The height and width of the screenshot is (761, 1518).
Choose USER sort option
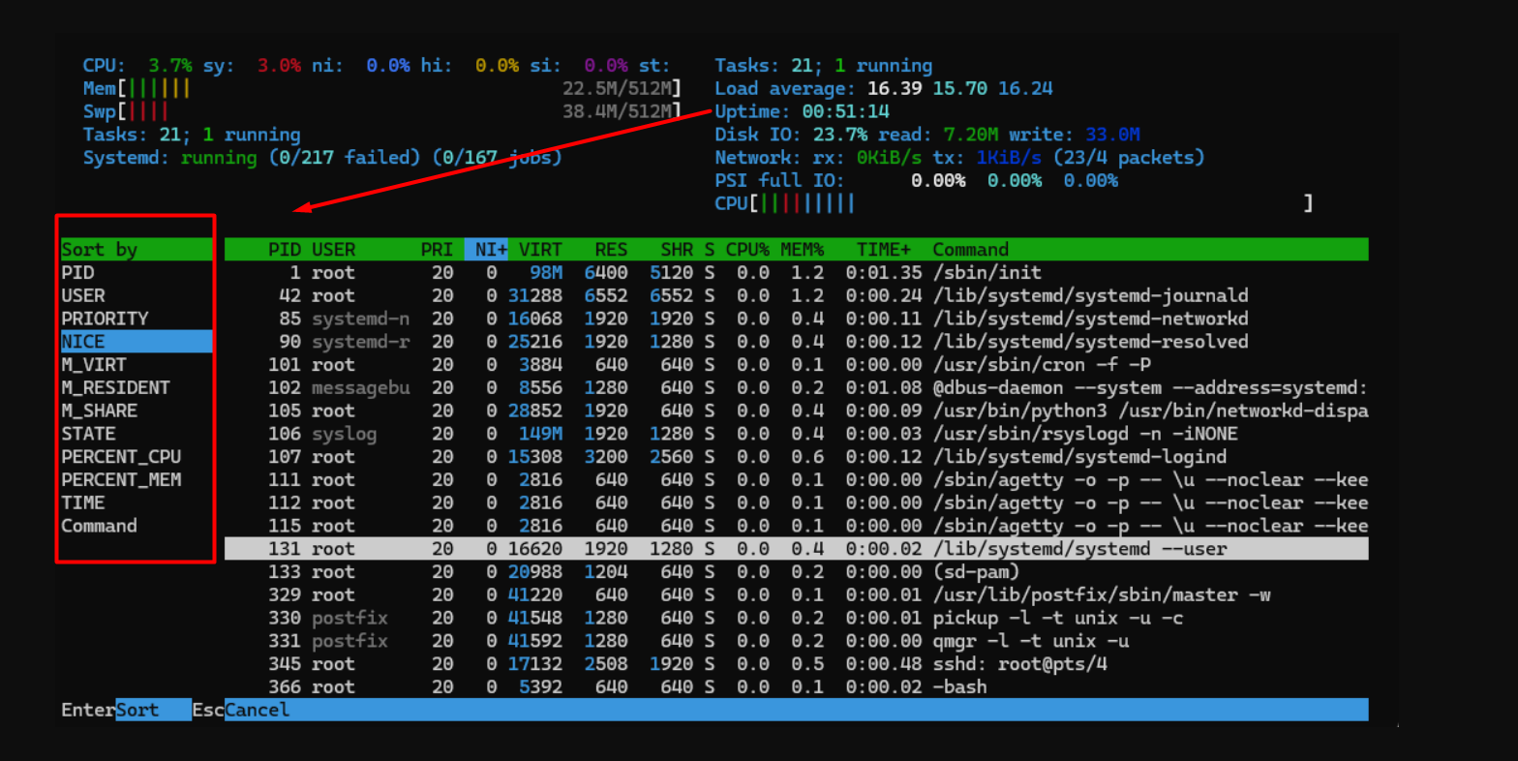tap(83, 296)
